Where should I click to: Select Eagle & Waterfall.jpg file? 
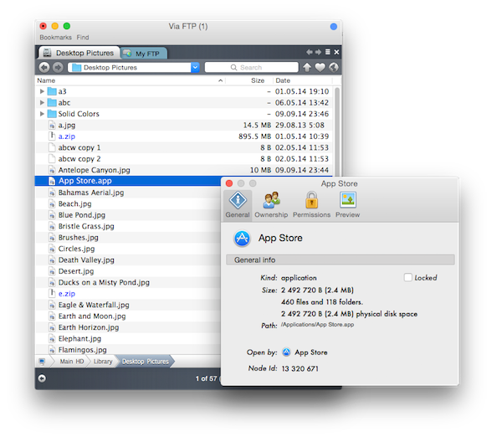click(94, 305)
